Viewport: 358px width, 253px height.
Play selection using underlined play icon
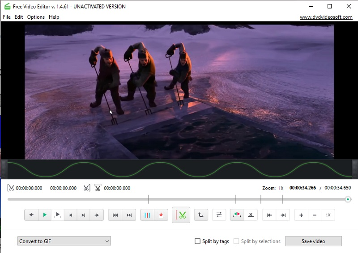[58, 215]
